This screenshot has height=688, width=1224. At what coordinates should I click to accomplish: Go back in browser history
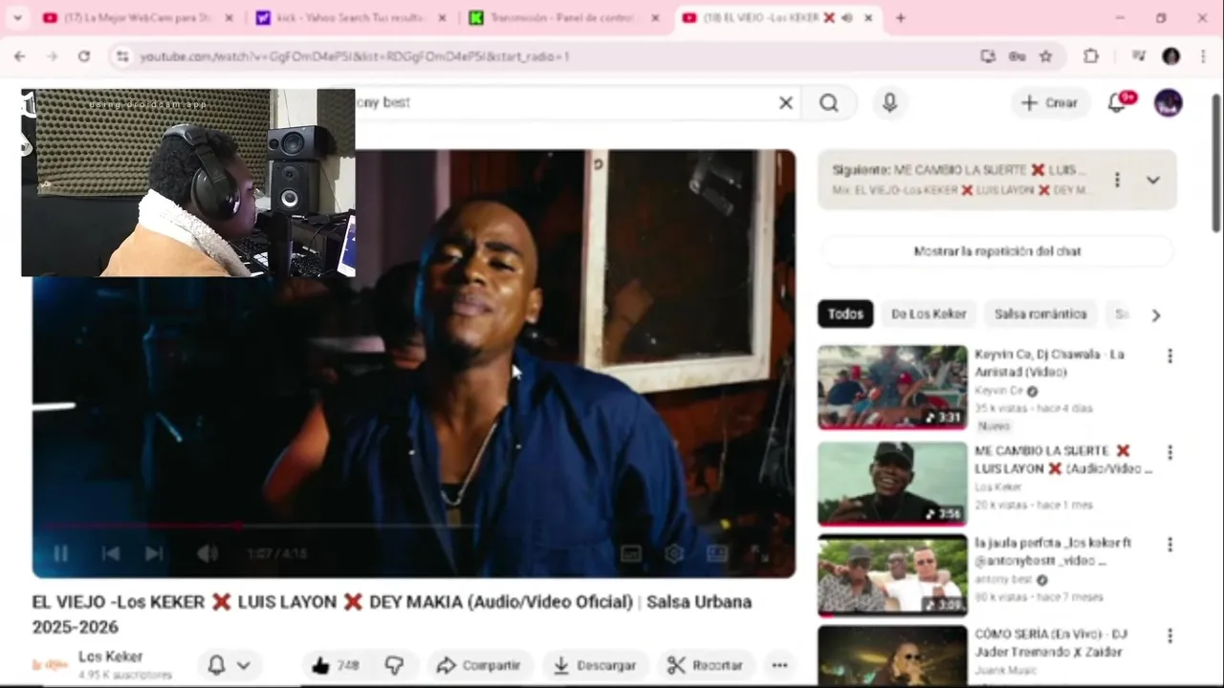(x=20, y=56)
